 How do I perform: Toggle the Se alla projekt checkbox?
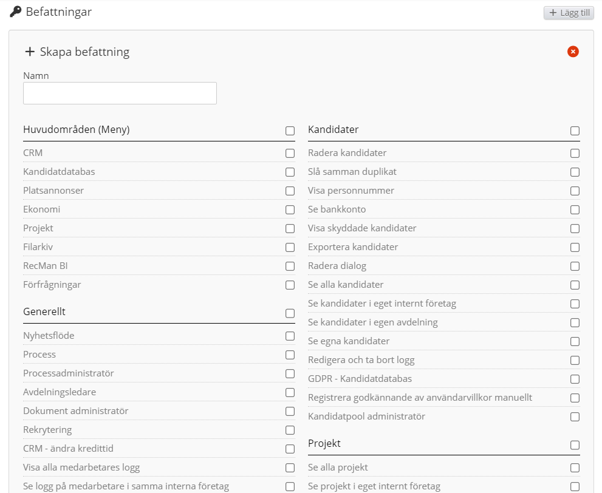point(575,468)
